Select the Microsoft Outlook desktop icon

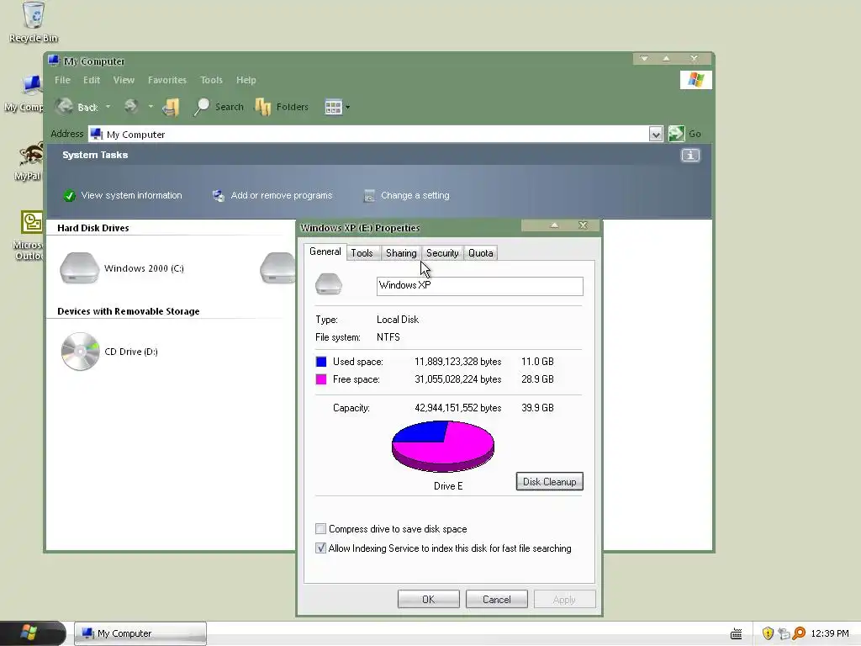pyautogui.click(x=29, y=236)
